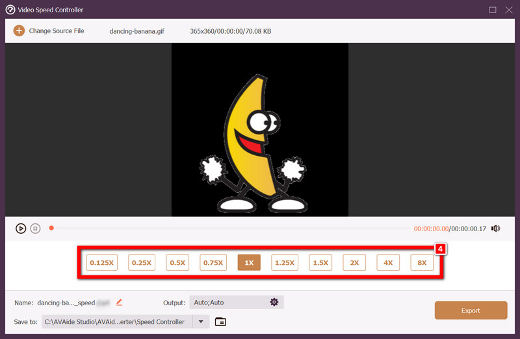The image size is (520, 339).
Task: Select the 0.125X speed option
Action: (102, 263)
